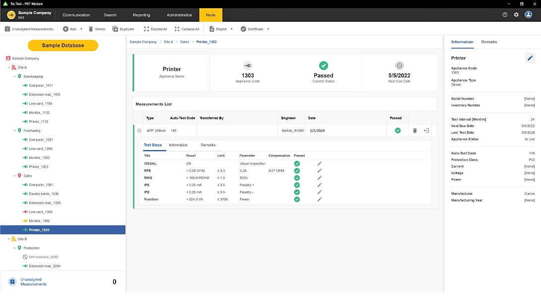The width and height of the screenshot is (541, 298).
Task: Select Drill machine_2202 in tree
Action: point(43,257)
